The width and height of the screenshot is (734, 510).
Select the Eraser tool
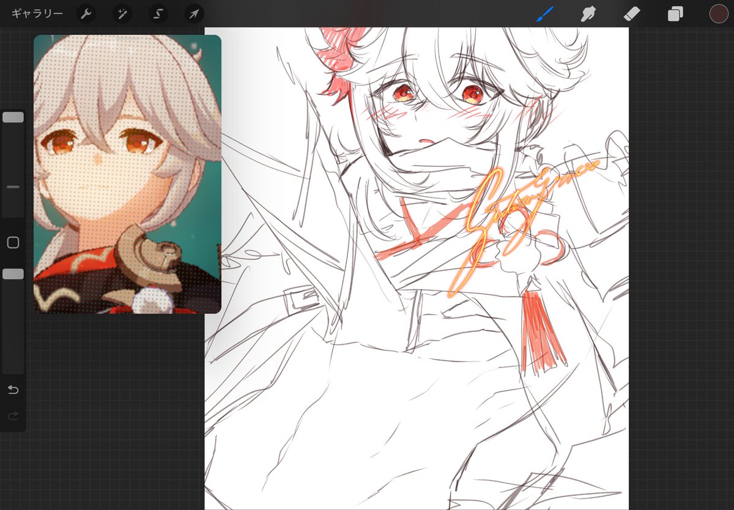pyautogui.click(x=632, y=13)
